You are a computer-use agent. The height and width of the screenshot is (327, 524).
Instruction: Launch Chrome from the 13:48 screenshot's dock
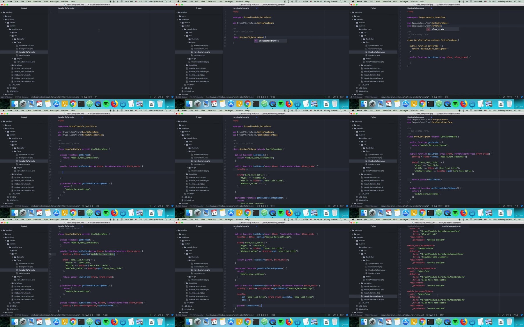click(x=73, y=104)
